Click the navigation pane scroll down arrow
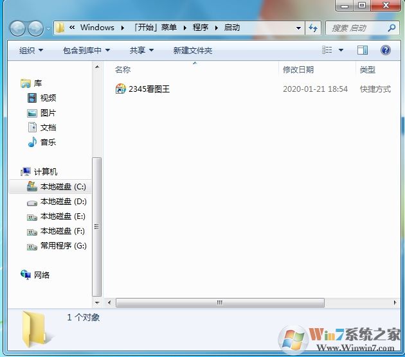The image size is (405, 357). [97, 303]
